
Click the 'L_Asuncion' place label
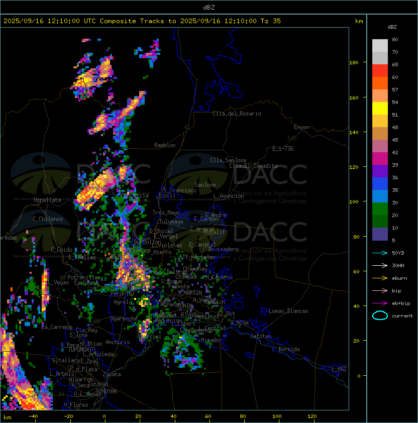point(229,196)
